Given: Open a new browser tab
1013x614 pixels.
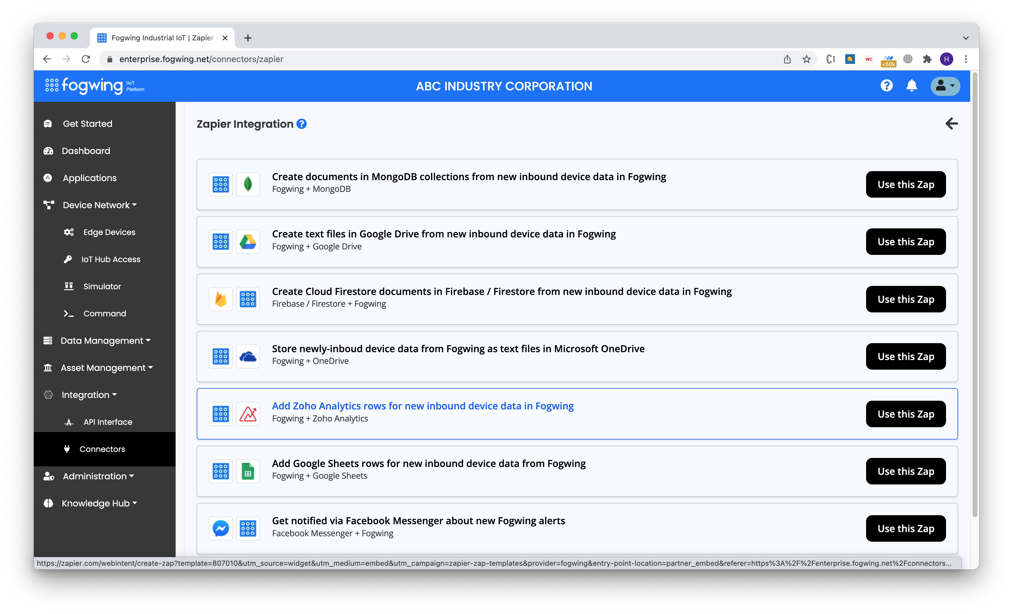Looking at the screenshot, I should [x=248, y=38].
